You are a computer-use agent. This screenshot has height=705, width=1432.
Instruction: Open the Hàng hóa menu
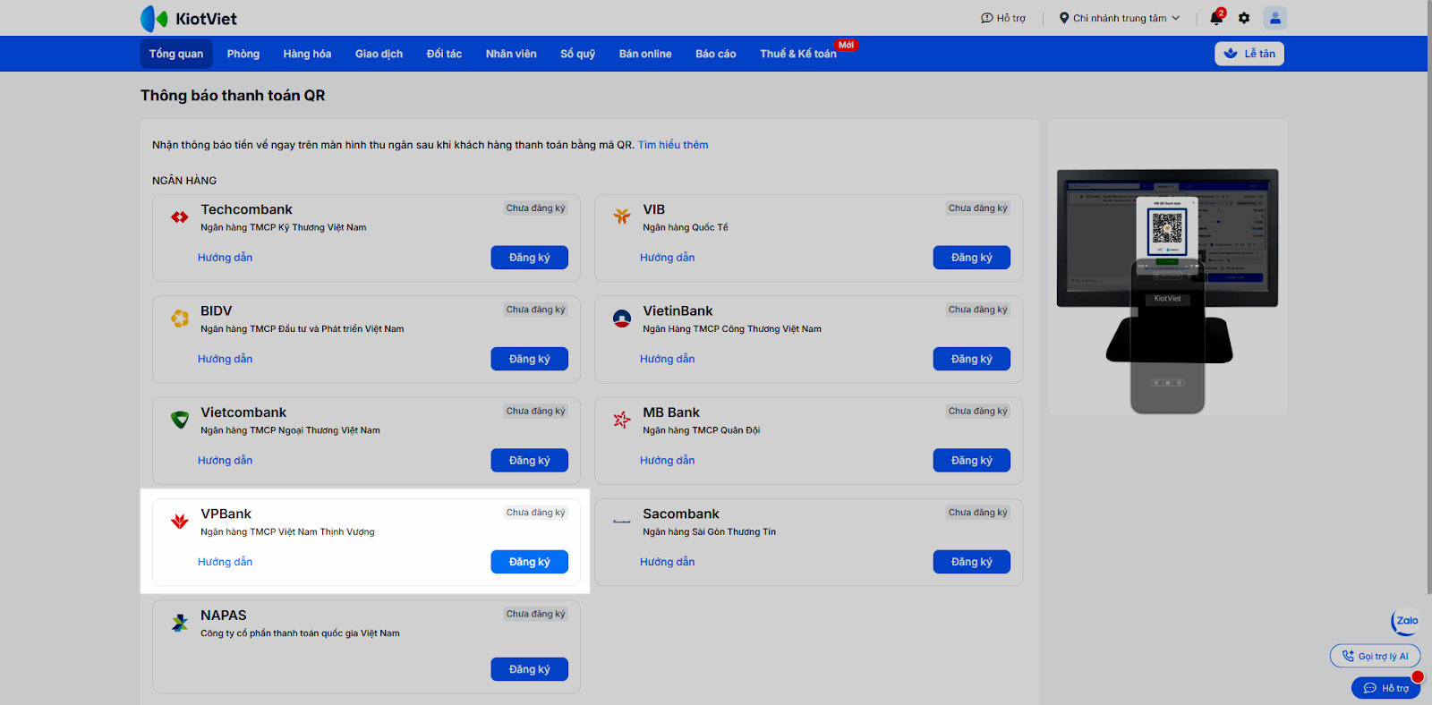pos(307,54)
